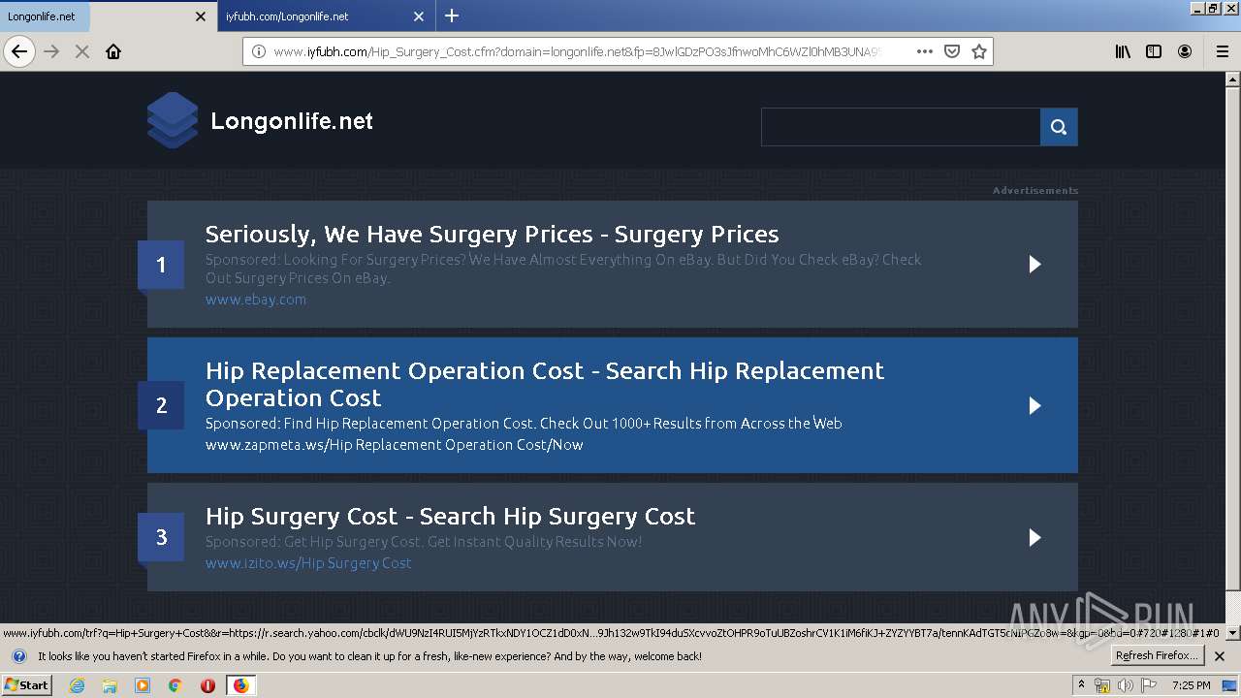Bookmark this page with star icon
This screenshot has width=1241, height=698.
tap(979, 51)
